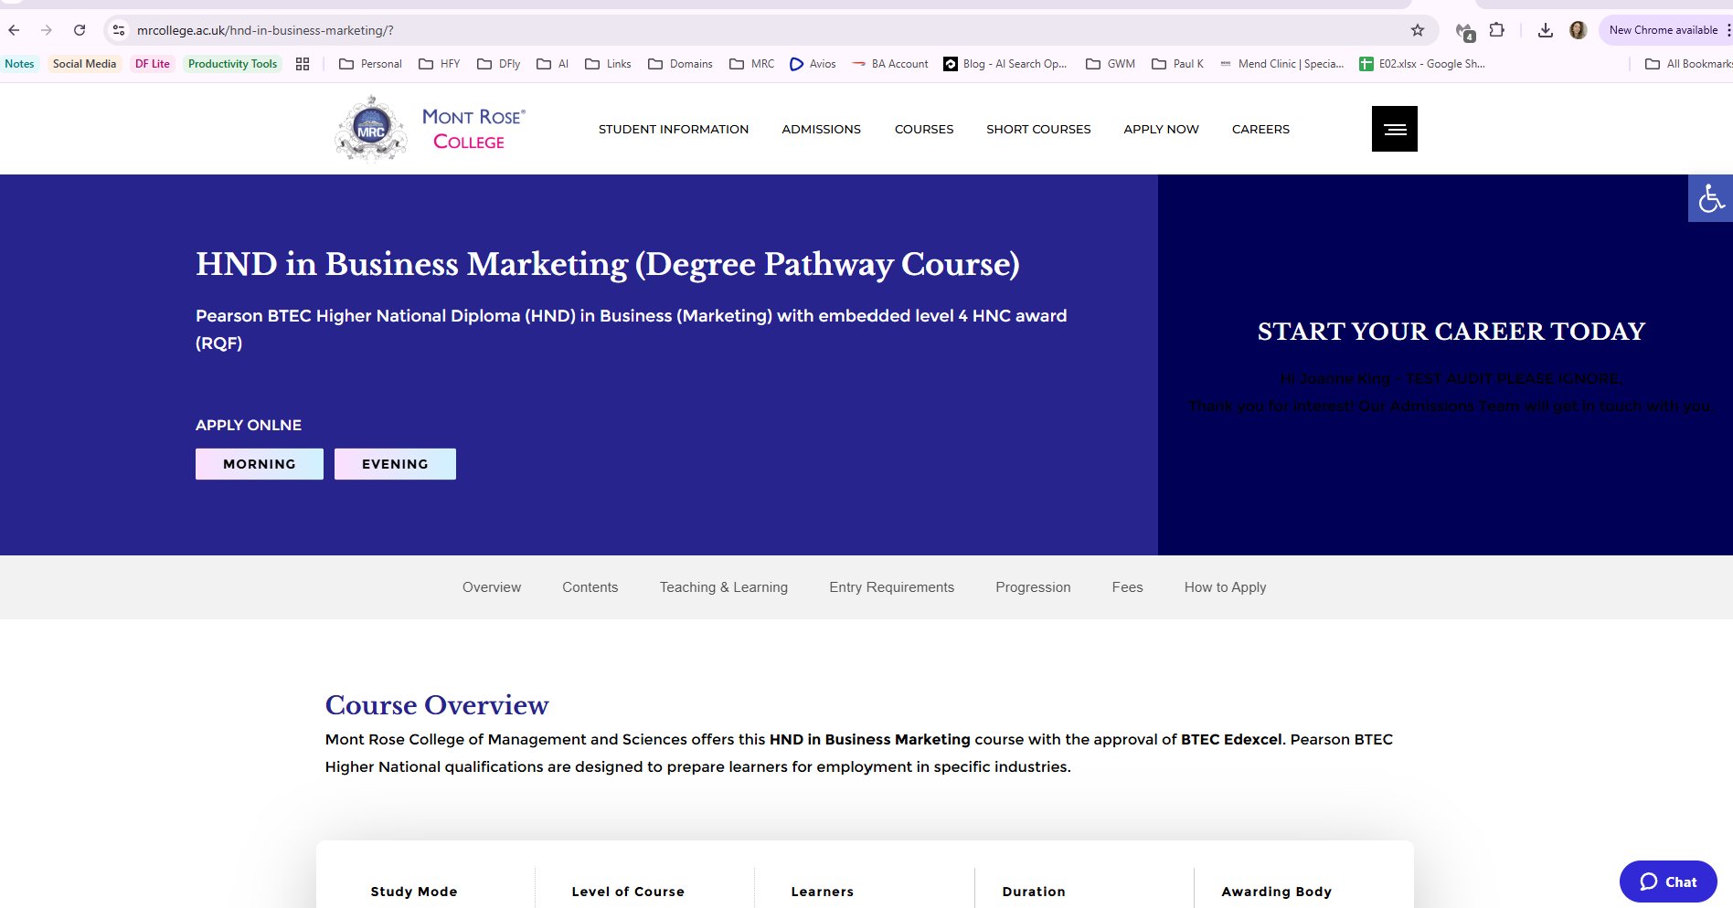This screenshot has height=908, width=1733.
Task: Click the back navigation arrow
Action: (x=15, y=30)
